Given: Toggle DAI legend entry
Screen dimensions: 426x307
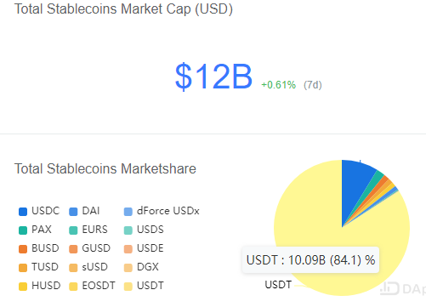Looking at the screenshot, I should 84,211.
